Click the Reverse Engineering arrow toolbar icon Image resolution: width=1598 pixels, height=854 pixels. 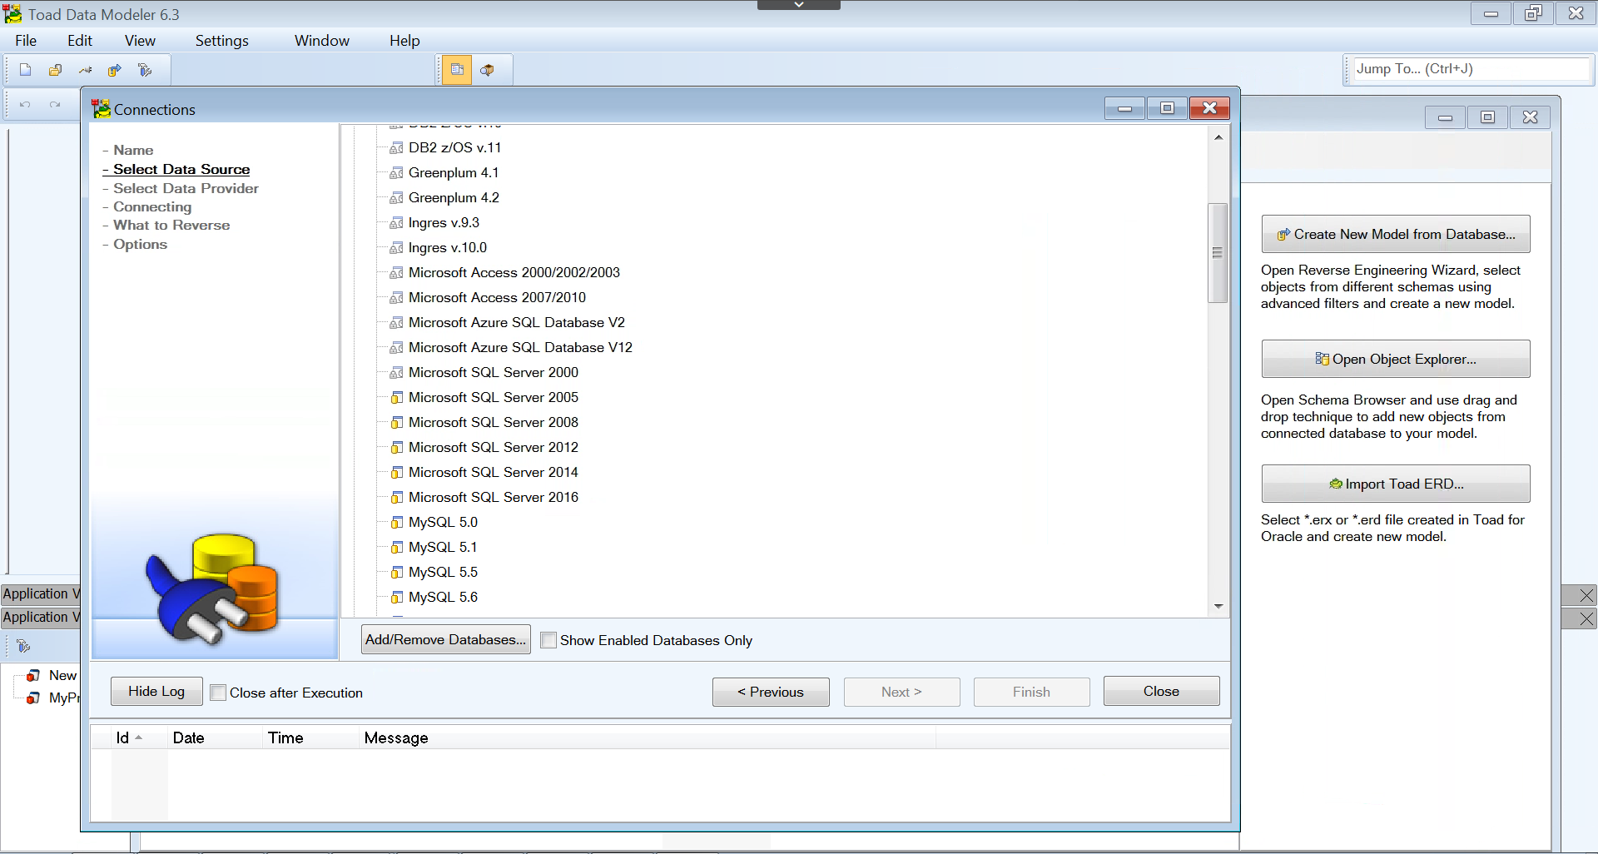tap(115, 70)
